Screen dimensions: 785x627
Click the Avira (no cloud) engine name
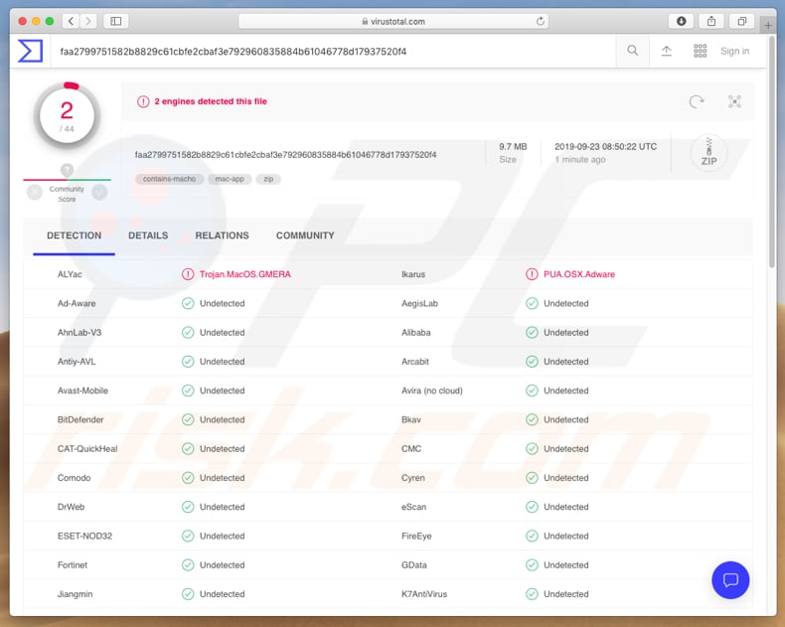[431, 391]
